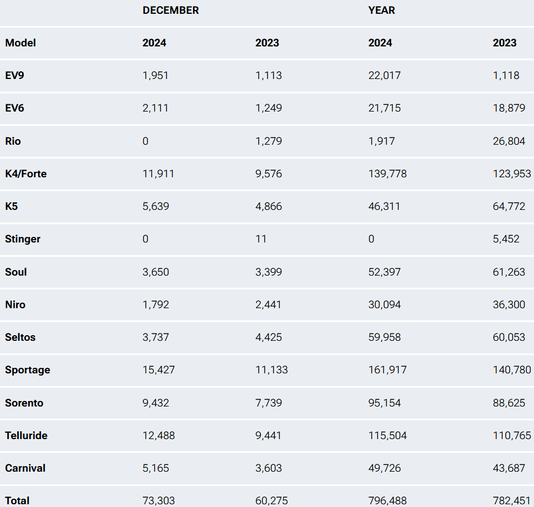Click the total yearly 2024 figure 796,488
The width and height of the screenshot is (534, 507).
[x=387, y=501]
